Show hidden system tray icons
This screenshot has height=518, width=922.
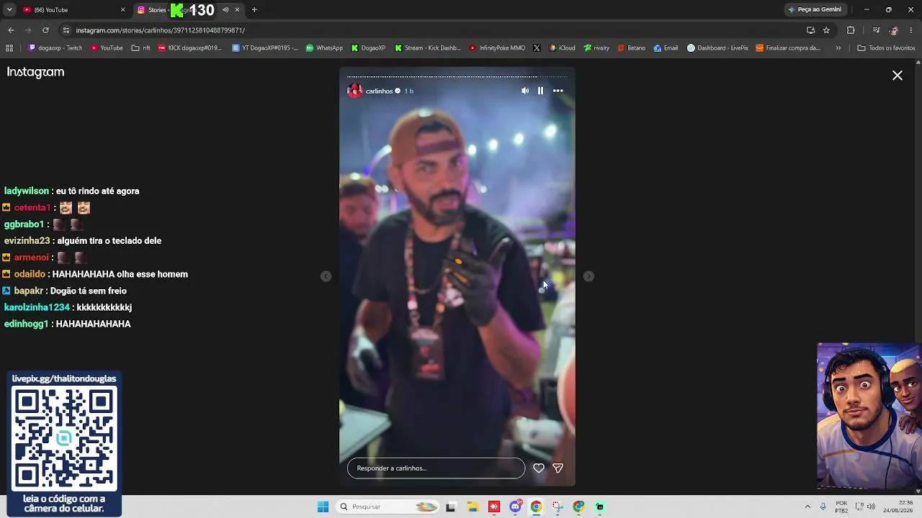pyautogui.click(x=807, y=506)
